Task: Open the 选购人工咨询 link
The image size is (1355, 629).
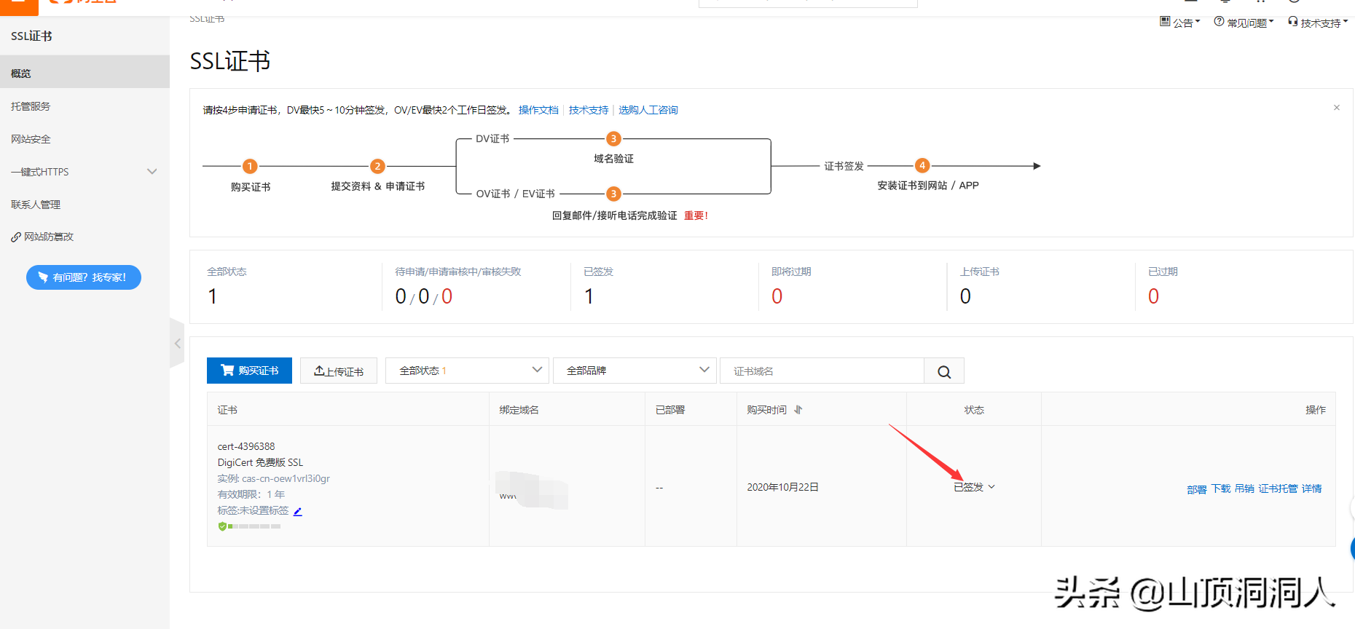Action: pyautogui.click(x=648, y=110)
